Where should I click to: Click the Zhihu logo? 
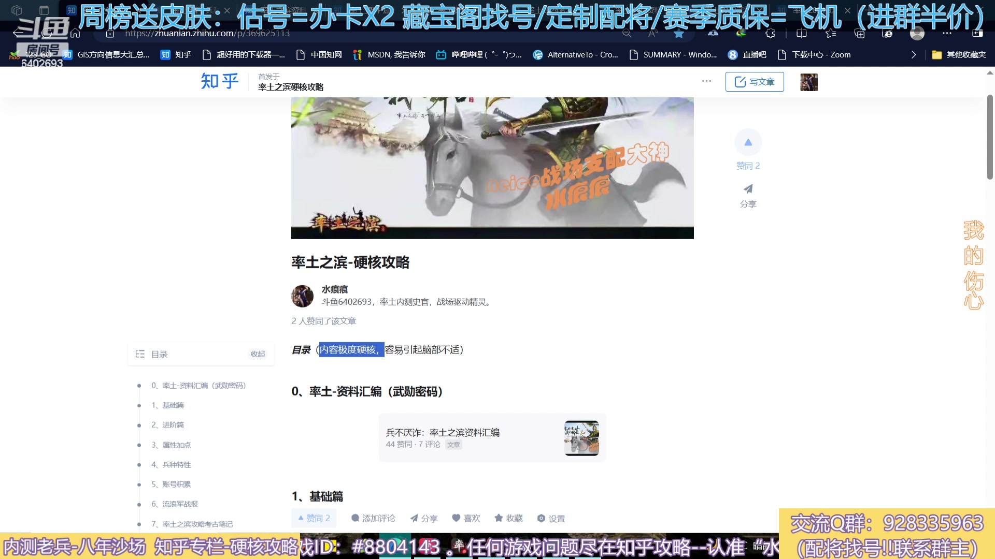pos(220,81)
